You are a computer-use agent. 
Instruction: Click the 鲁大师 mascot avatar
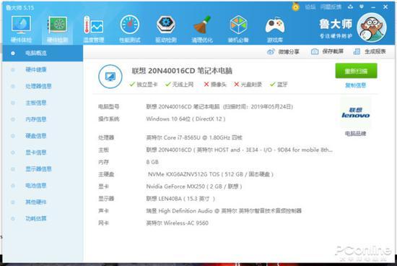coord(372,27)
